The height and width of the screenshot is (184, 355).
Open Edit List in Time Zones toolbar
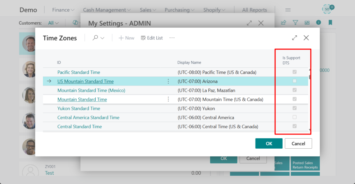[x=152, y=38]
